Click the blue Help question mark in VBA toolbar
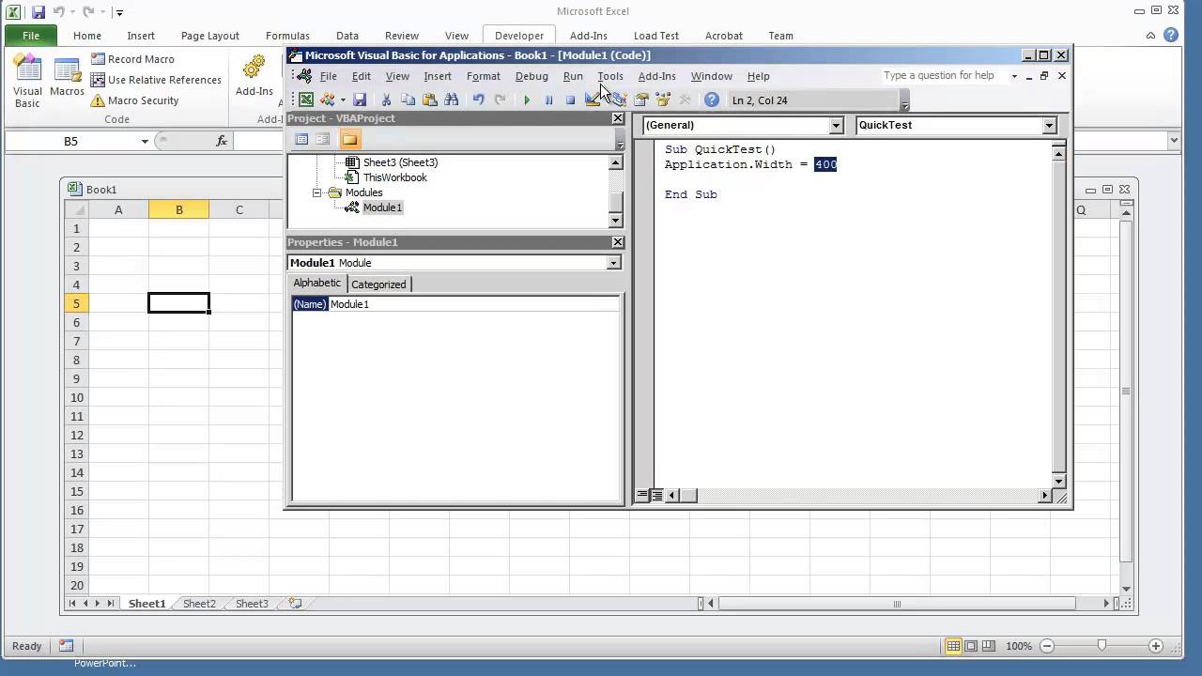1202x676 pixels. point(712,100)
